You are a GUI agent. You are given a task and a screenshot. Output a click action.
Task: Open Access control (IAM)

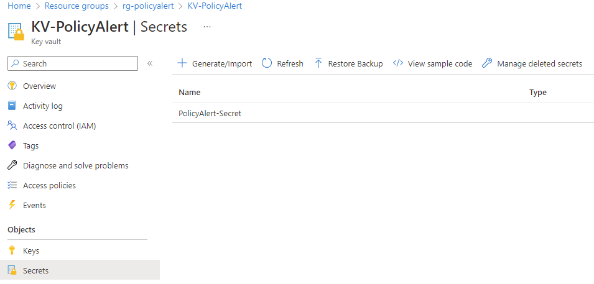[x=60, y=126]
